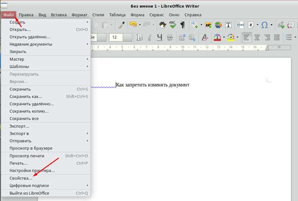Click the Omega special character icon
The height and width of the screenshot is (201, 298).
[264, 25]
